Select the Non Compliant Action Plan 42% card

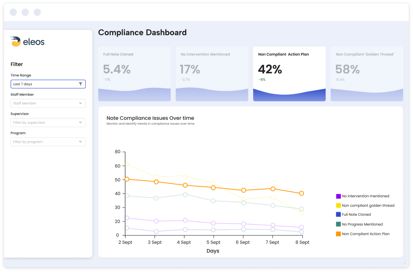290,74
